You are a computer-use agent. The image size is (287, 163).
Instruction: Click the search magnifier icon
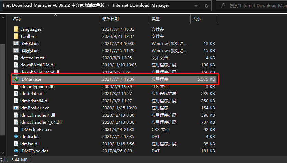(x=223, y=5)
